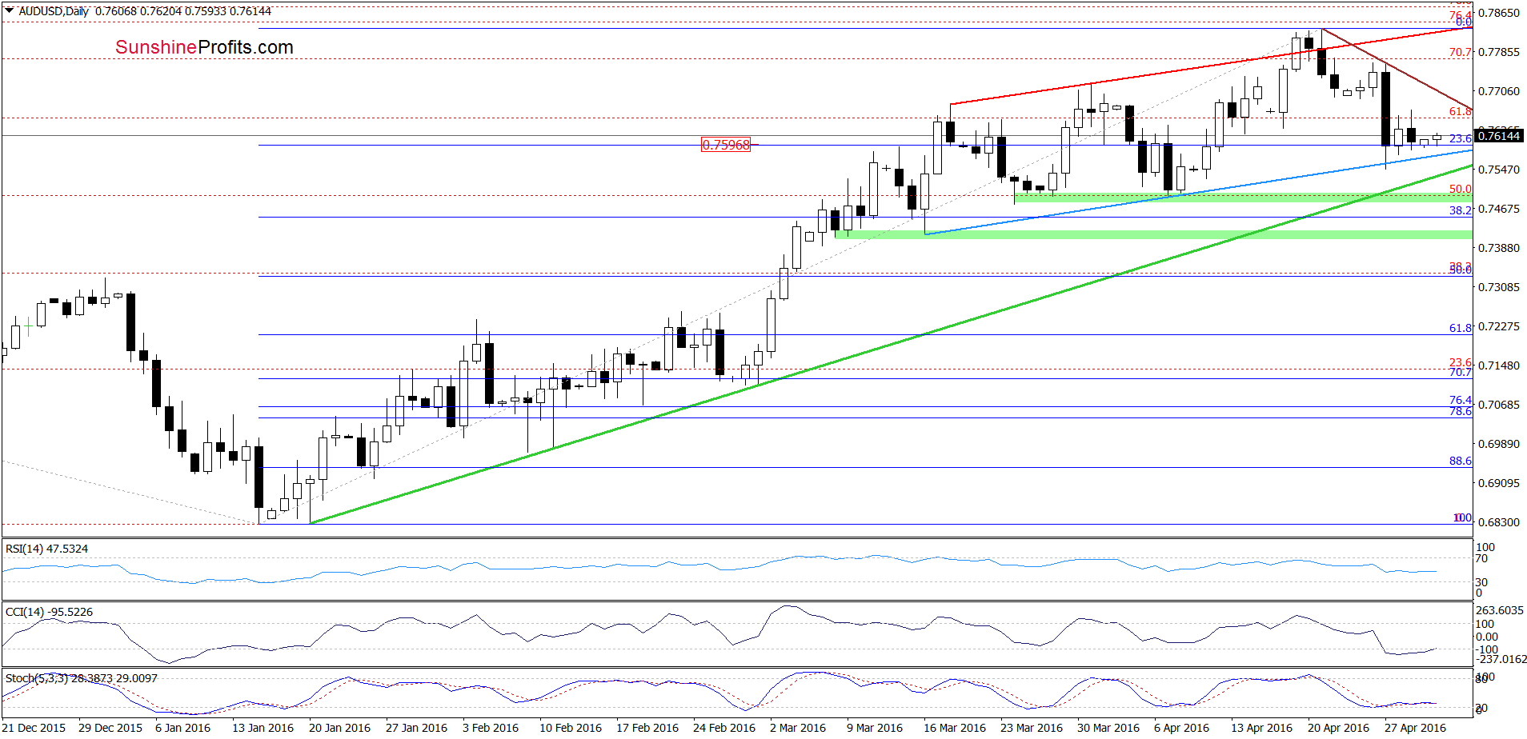Select the 9 Mar 2016 date label
1527x739 pixels.
875,728
